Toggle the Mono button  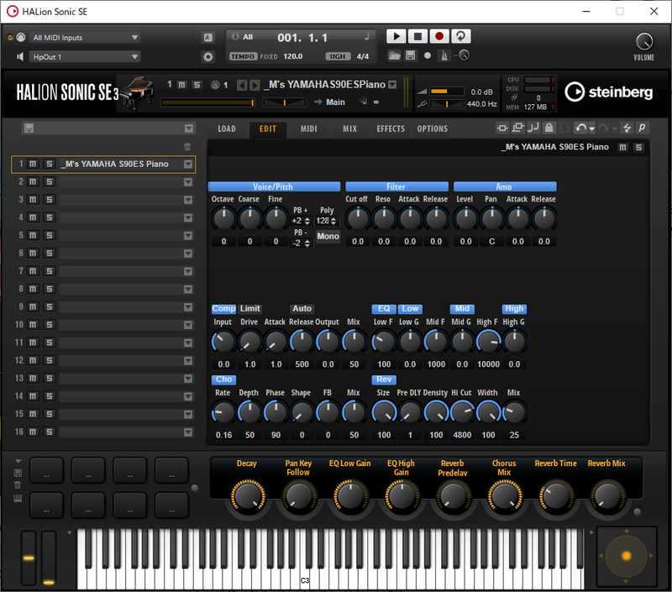click(328, 237)
